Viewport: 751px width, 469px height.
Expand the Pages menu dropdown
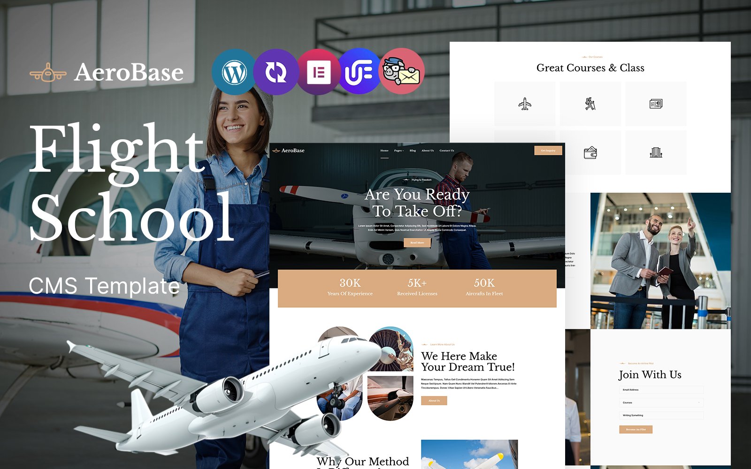(399, 151)
